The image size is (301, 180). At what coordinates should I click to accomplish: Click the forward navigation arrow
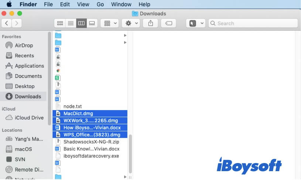[x=17, y=23]
